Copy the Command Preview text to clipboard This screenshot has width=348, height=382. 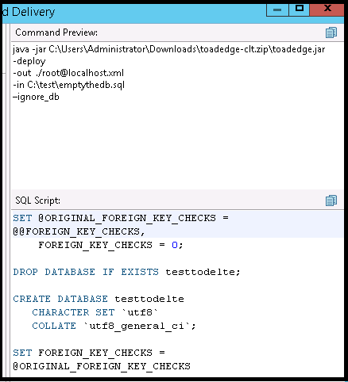click(x=331, y=32)
